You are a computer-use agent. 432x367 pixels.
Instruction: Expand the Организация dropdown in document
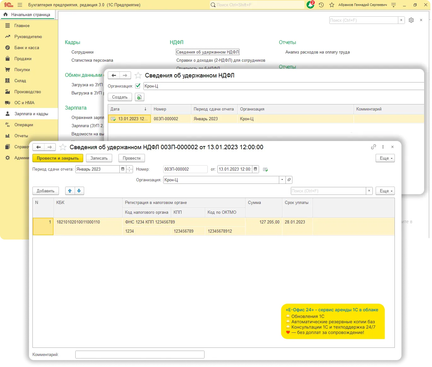[282, 180]
